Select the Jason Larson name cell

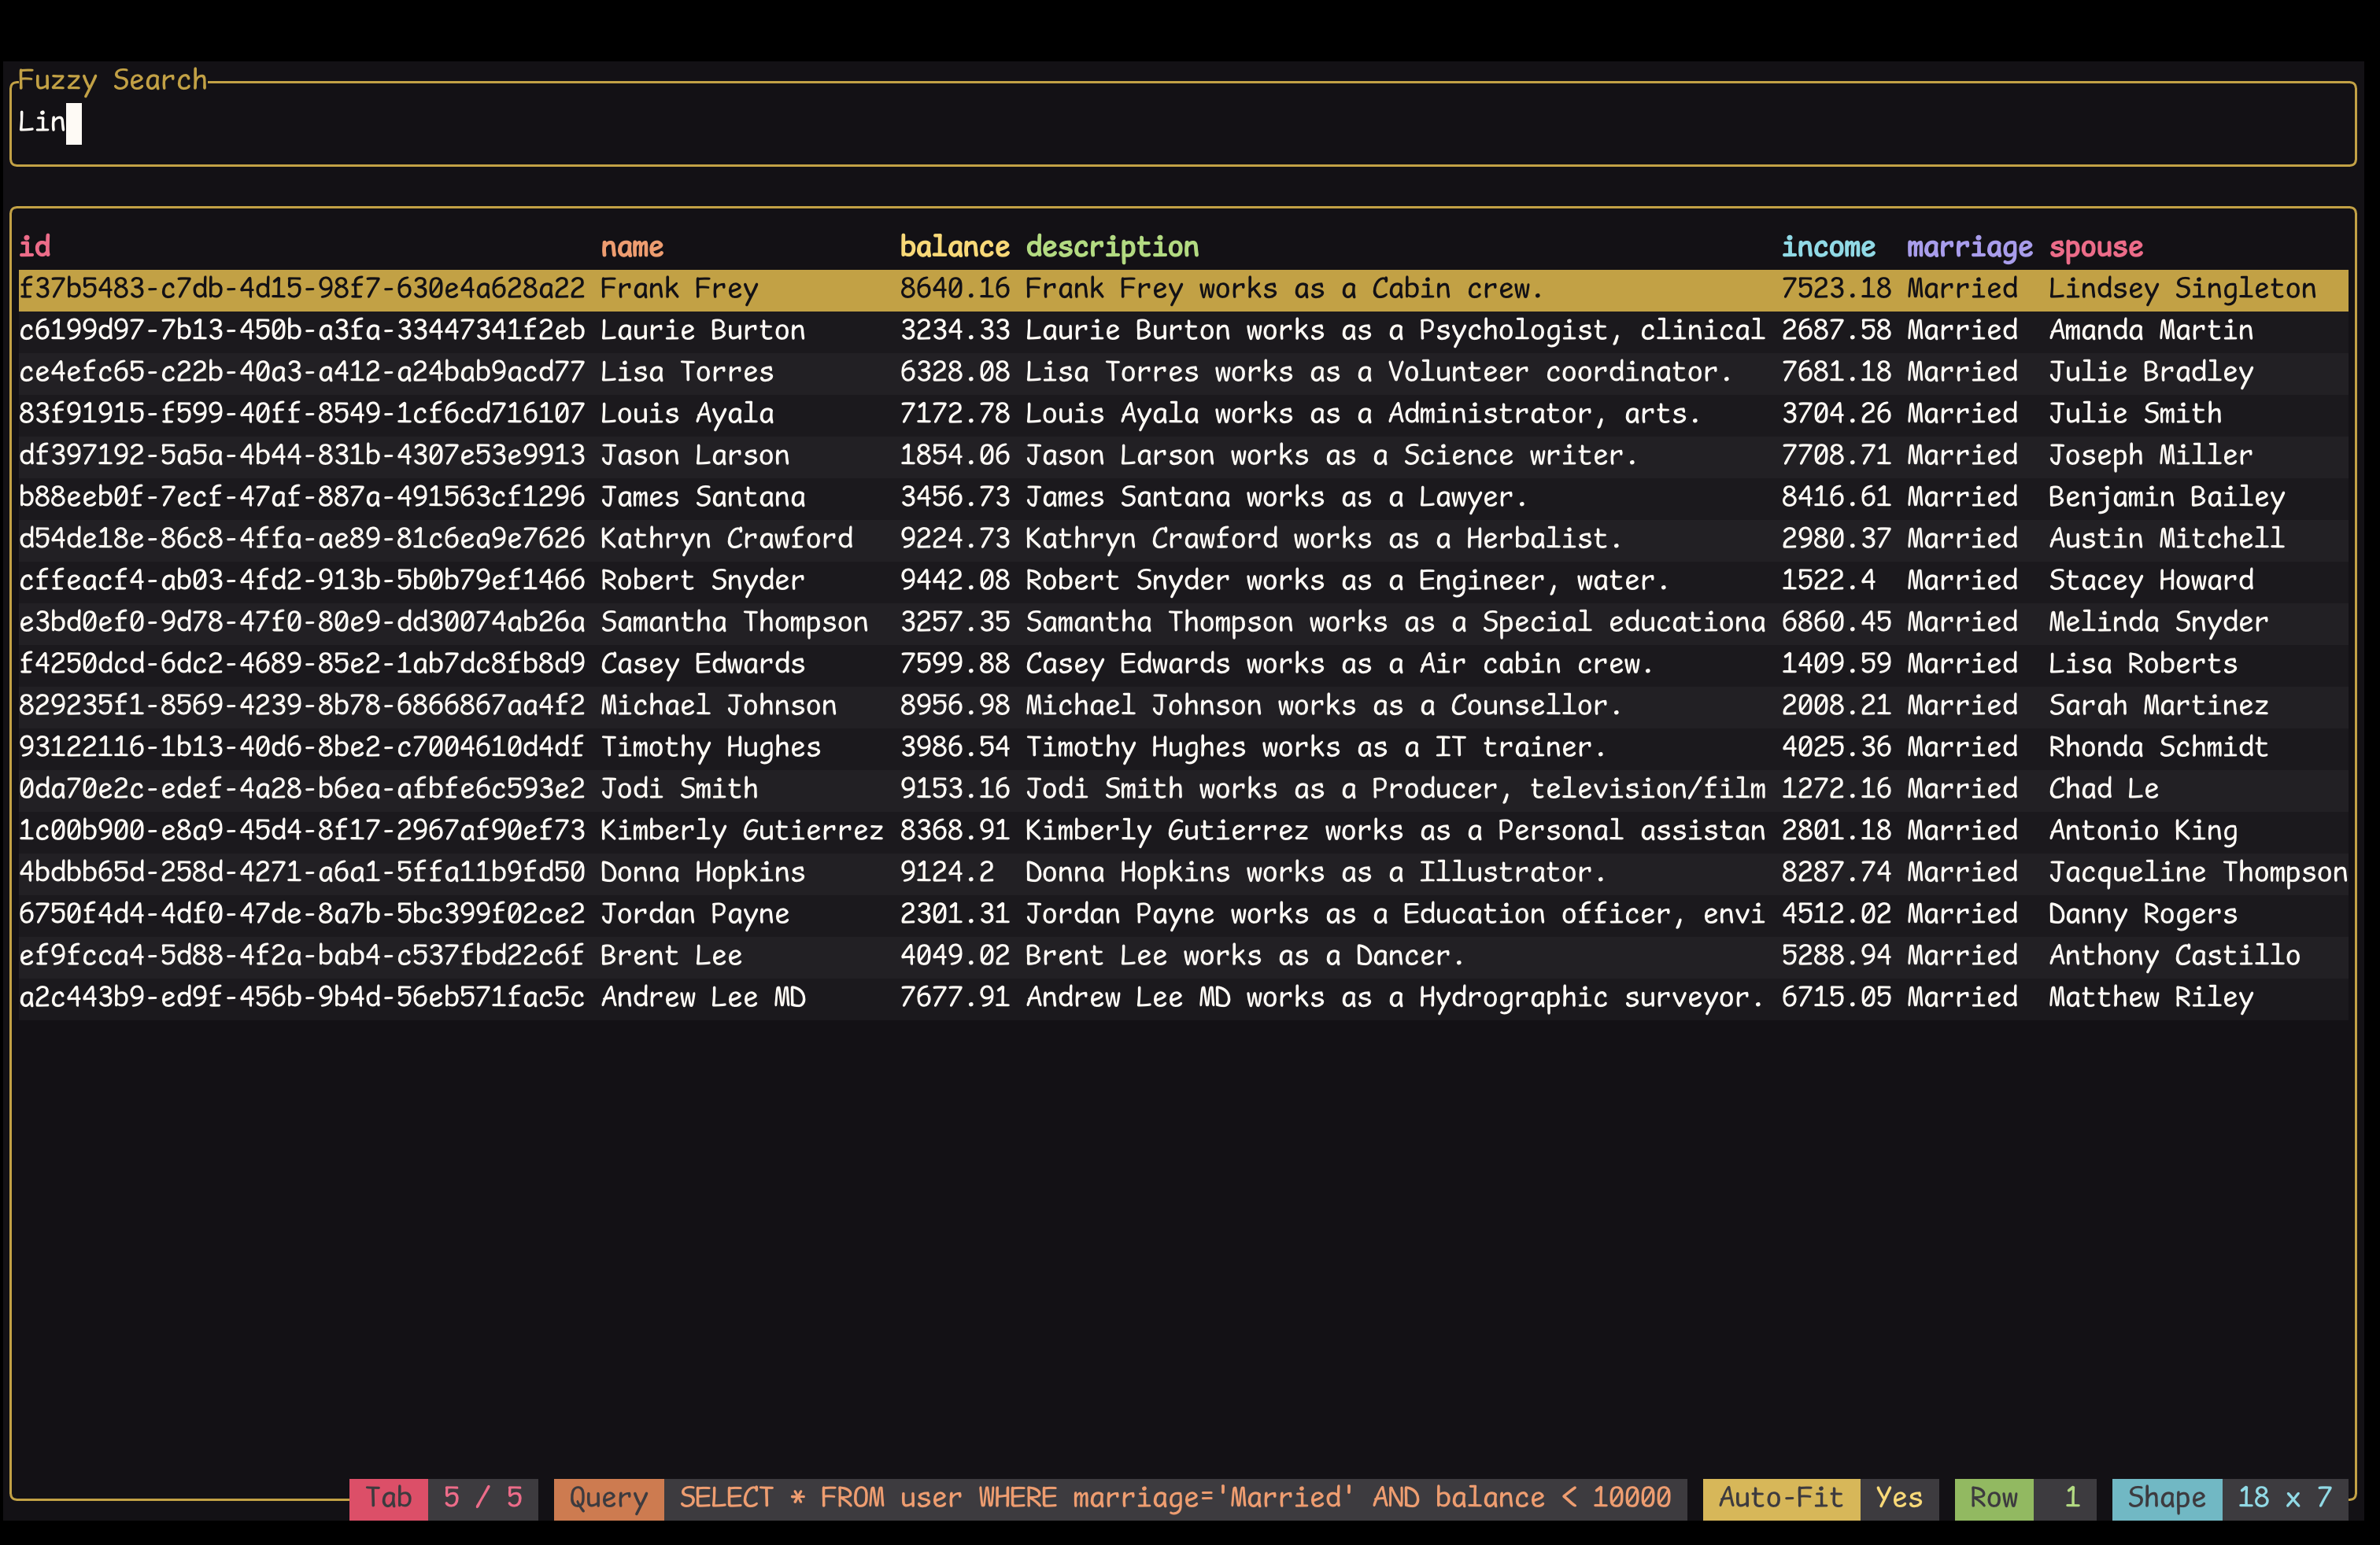(695, 455)
